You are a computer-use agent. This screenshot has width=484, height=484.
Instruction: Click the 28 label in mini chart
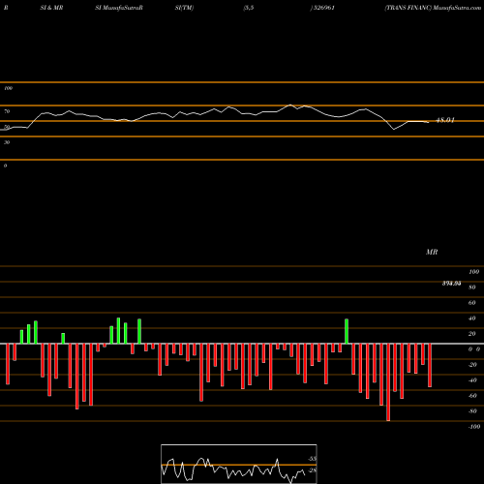pos(312,470)
